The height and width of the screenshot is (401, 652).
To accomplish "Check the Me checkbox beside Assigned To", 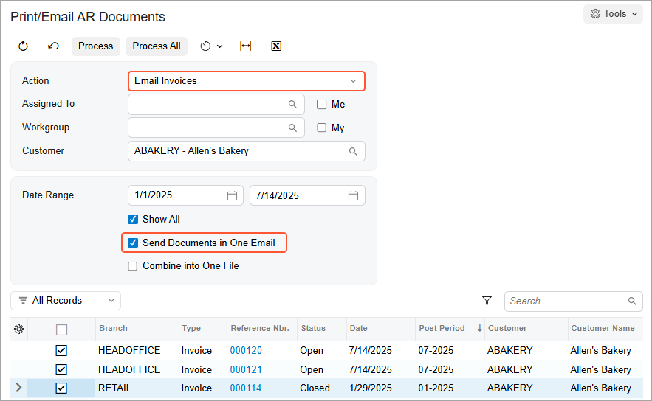I will (322, 105).
